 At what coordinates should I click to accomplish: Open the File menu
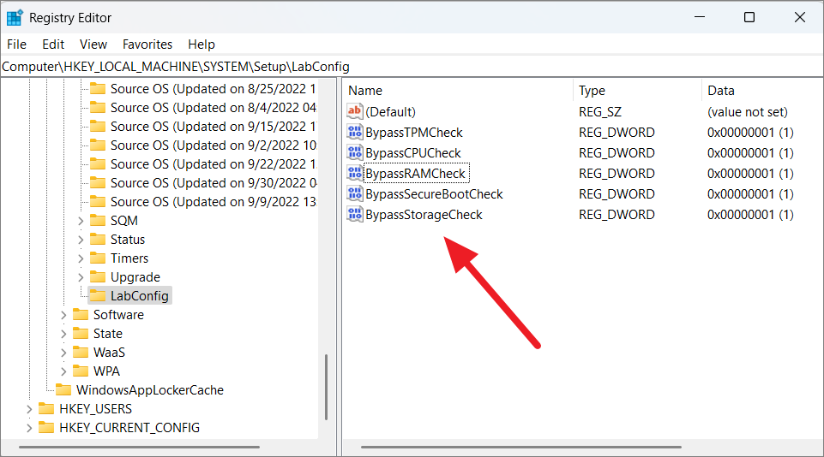click(x=17, y=44)
